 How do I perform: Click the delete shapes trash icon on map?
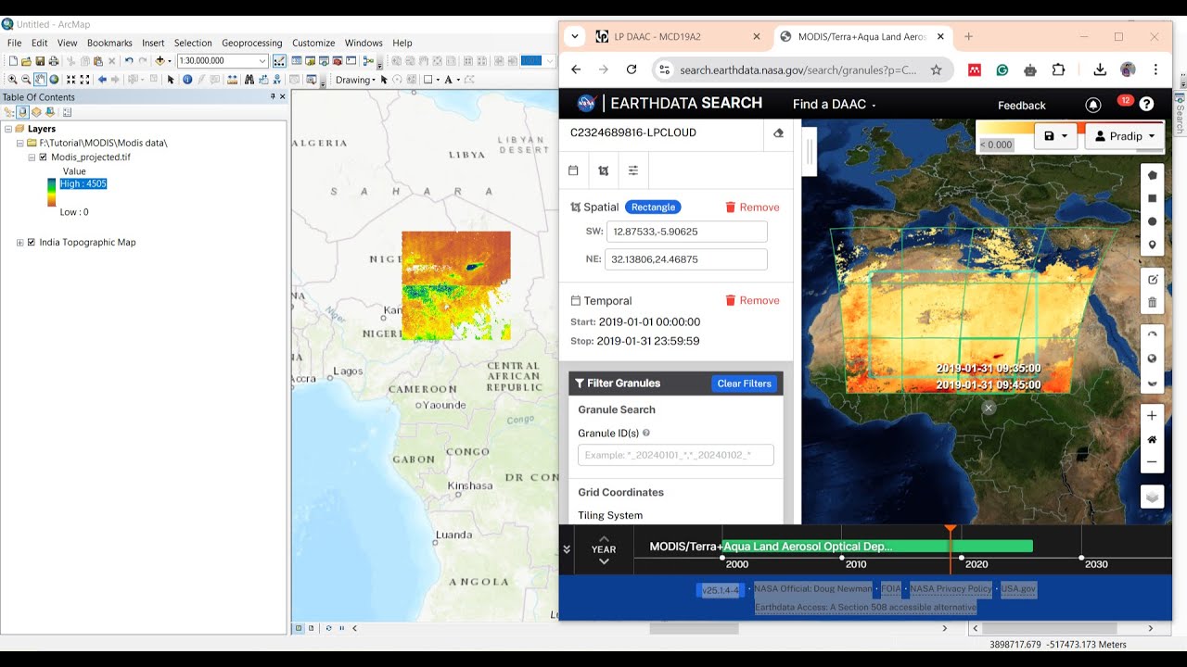point(1153,302)
